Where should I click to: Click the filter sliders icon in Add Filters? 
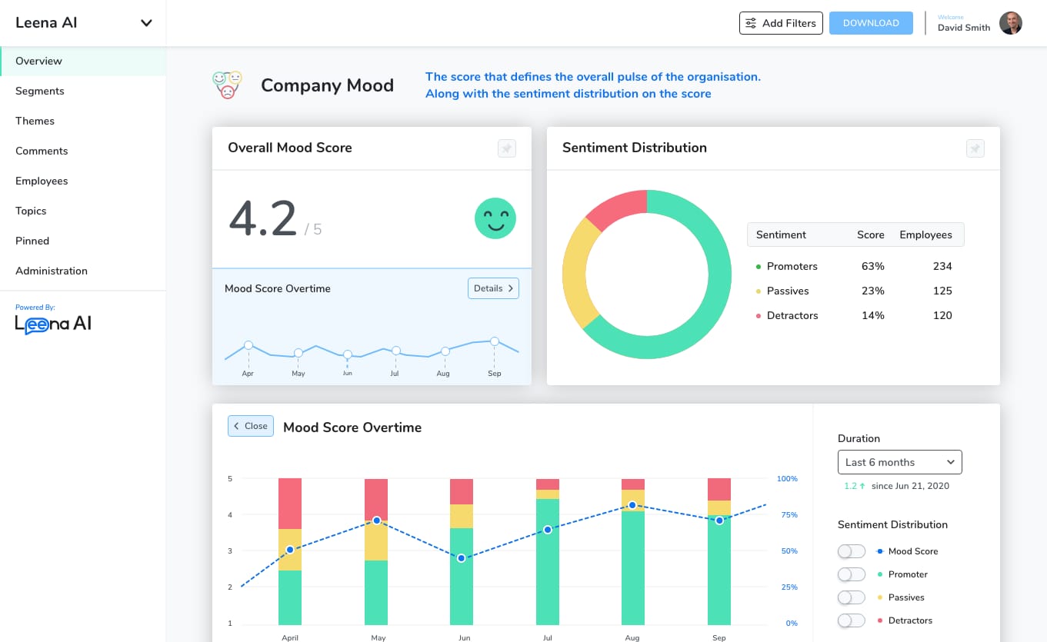pyautogui.click(x=751, y=23)
